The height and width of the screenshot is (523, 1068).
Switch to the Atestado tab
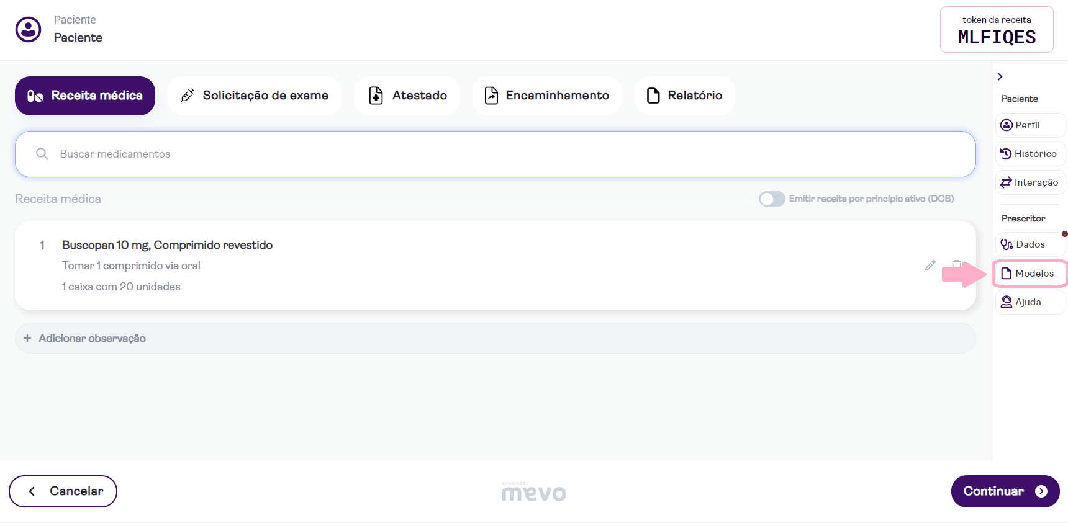click(407, 96)
